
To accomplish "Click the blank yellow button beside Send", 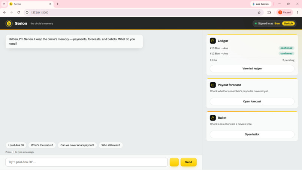I will click(x=174, y=162).
